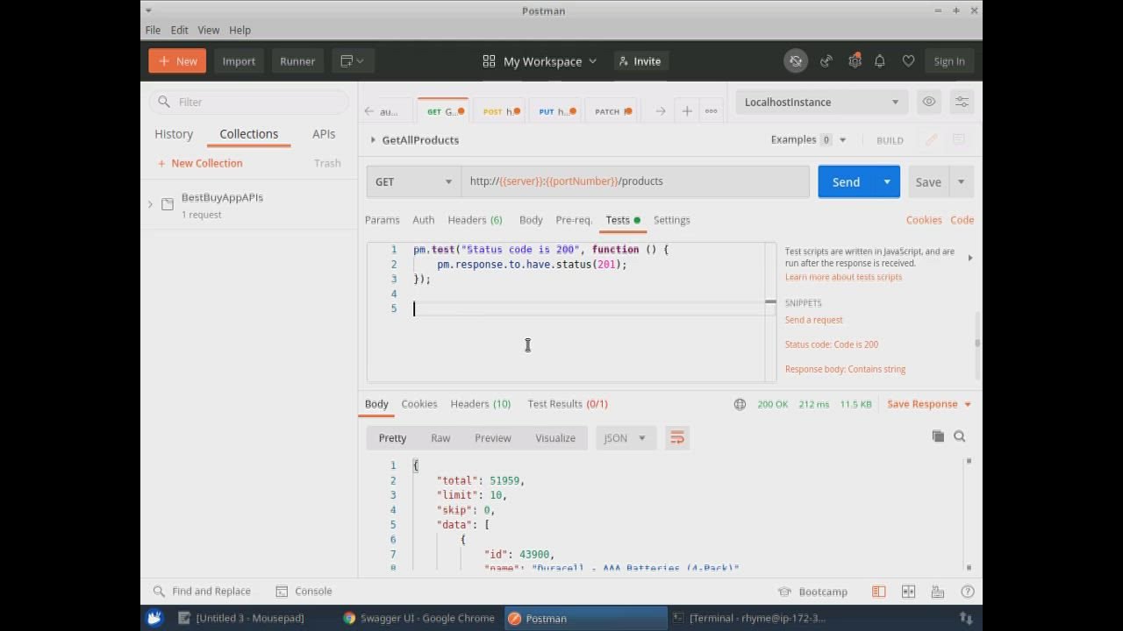Viewport: 1123px width, 631px height.
Task: Click the search icon in response panel
Action: coord(960,436)
